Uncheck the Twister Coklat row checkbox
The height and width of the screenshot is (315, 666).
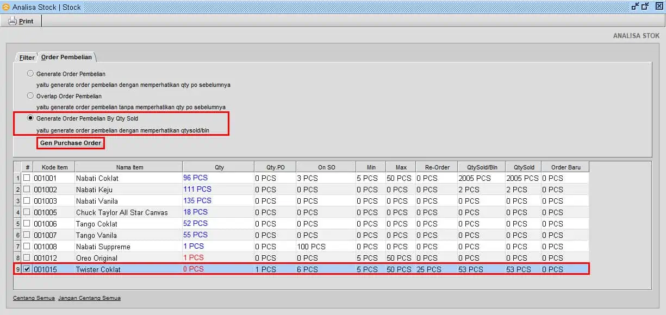27,269
